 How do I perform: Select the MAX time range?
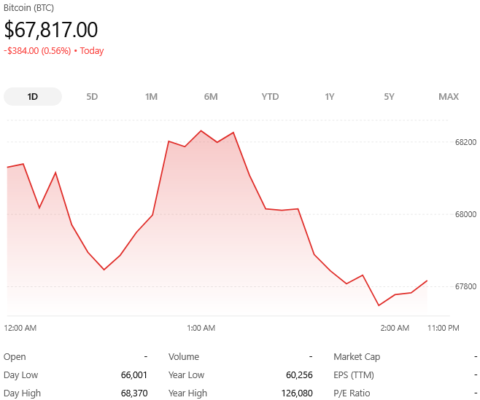click(449, 97)
